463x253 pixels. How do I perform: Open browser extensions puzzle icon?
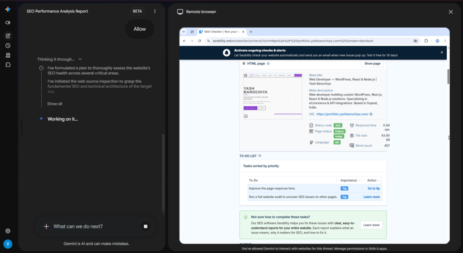click(x=426, y=41)
